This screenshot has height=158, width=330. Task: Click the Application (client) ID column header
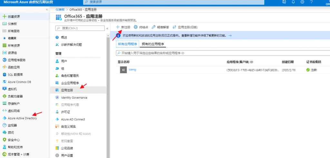pyautogui.click(x=240, y=62)
